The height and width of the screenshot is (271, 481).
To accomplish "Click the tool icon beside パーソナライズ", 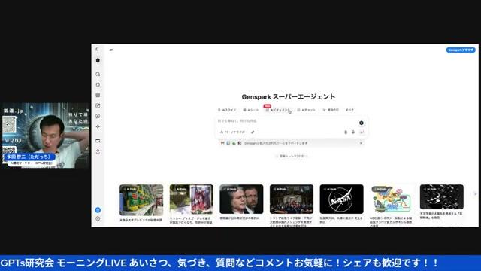I will click(253, 132).
